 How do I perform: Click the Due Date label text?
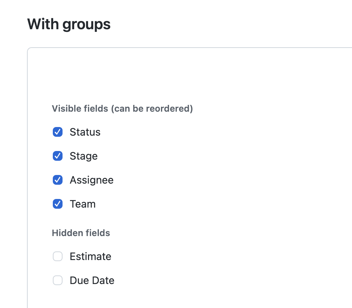pyautogui.click(x=92, y=280)
